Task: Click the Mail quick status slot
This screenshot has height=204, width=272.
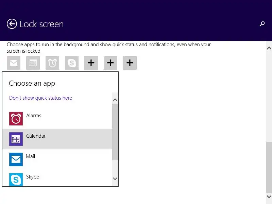Action: (x=14, y=63)
